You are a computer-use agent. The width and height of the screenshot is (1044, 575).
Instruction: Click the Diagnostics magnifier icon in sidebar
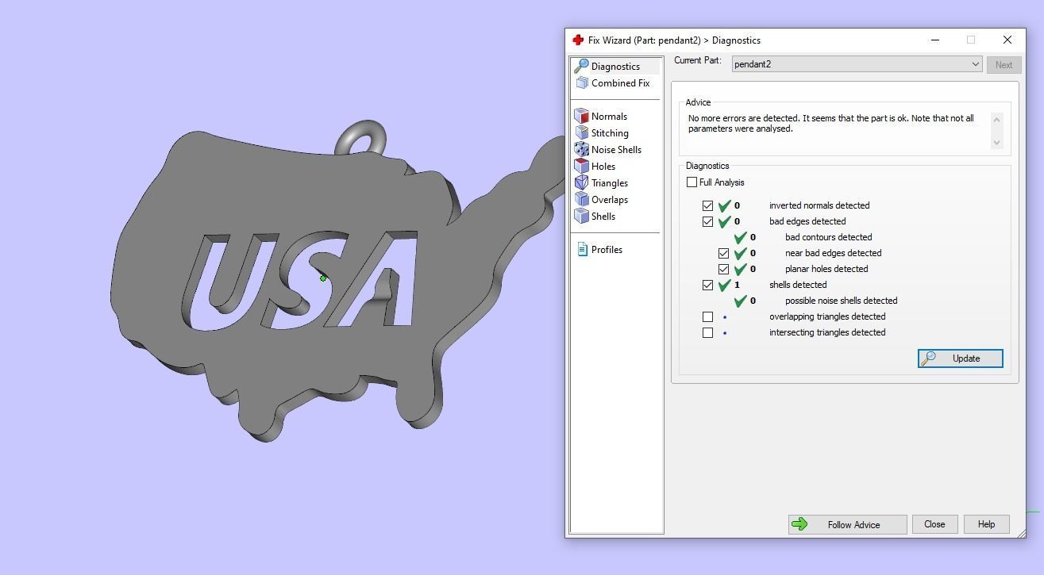click(x=581, y=66)
